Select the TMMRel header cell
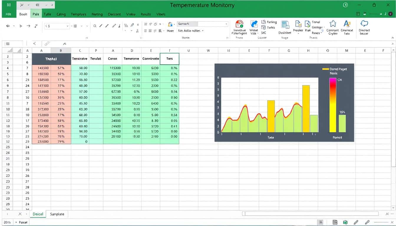 (x=51, y=59)
